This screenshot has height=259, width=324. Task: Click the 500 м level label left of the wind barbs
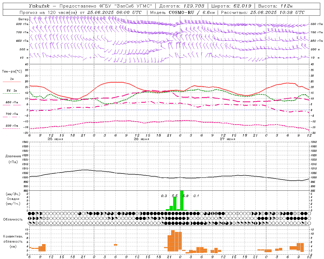tap(24, 49)
